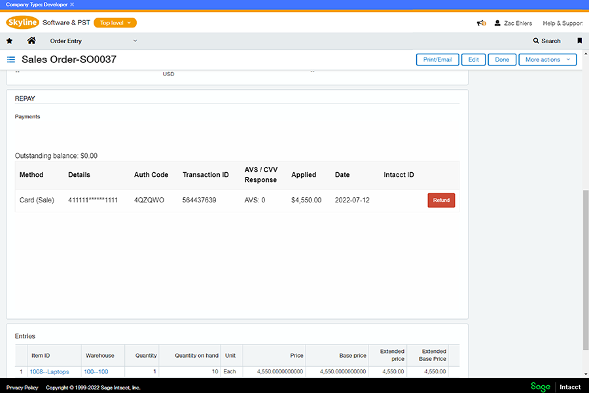
Task: Click the Skyline logo
Action: 23,22
